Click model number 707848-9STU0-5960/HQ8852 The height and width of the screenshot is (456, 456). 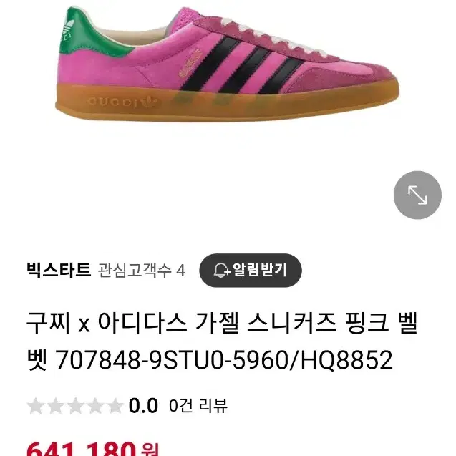[224, 360]
